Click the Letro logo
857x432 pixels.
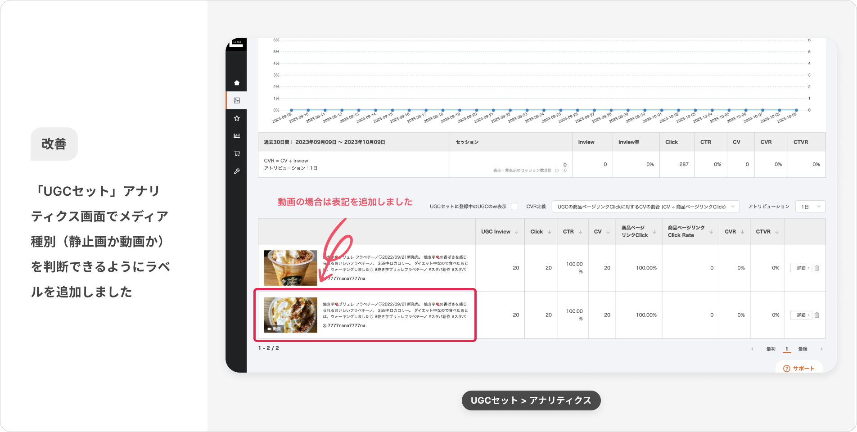(x=237, y=42)
